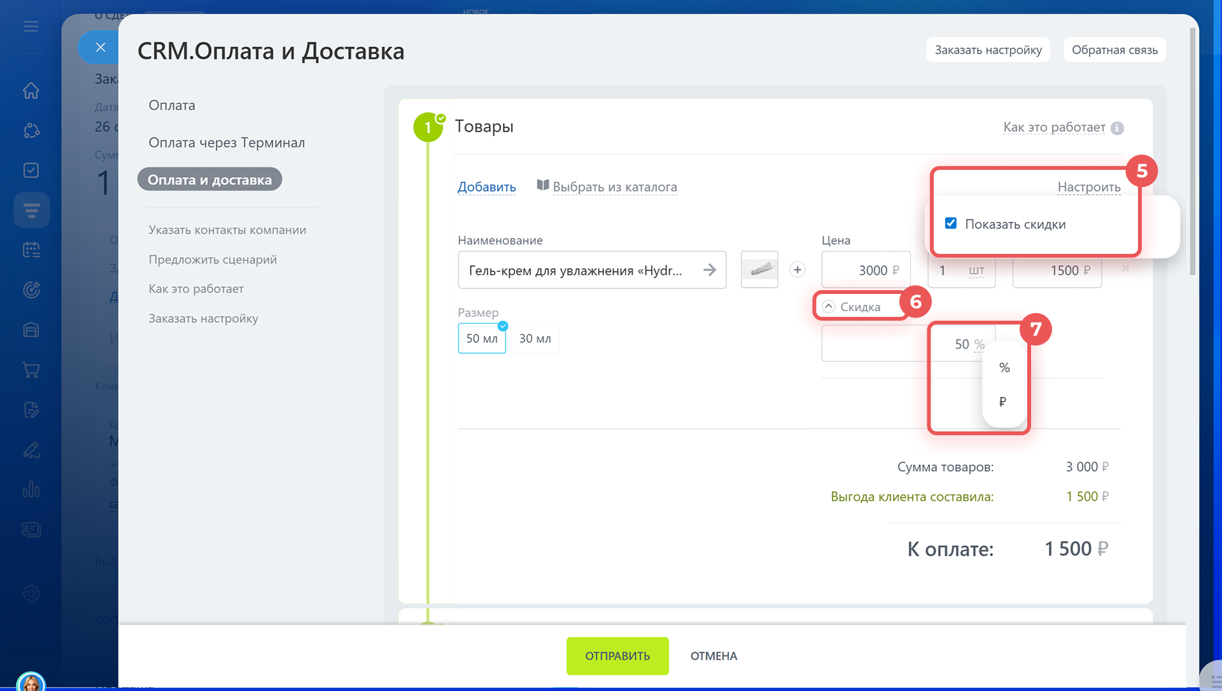The image size is (1222, 691).
Task: Open the tasks checkmark icon in sidebar
Action: click(x=31, y=171)
